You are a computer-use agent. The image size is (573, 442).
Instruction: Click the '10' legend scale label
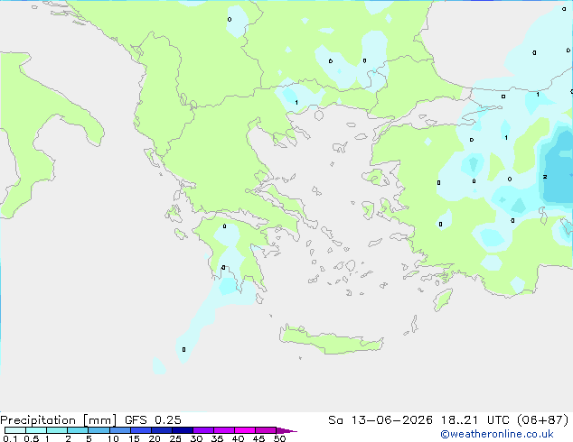coord(113,438)
